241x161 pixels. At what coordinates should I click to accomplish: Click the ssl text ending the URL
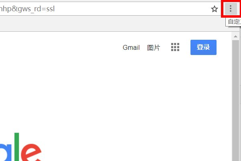point(48,9)
